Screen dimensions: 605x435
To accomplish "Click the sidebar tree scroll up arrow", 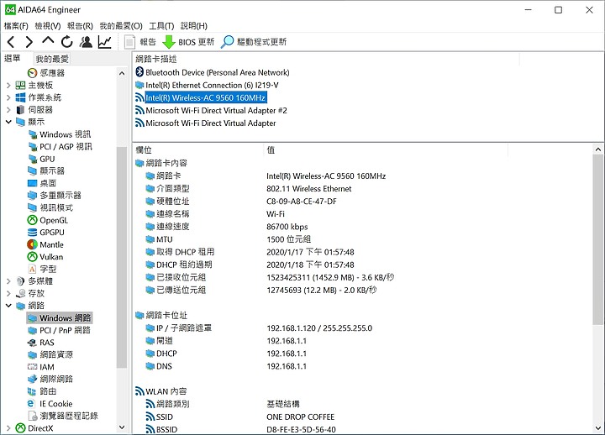I will 122,73.
